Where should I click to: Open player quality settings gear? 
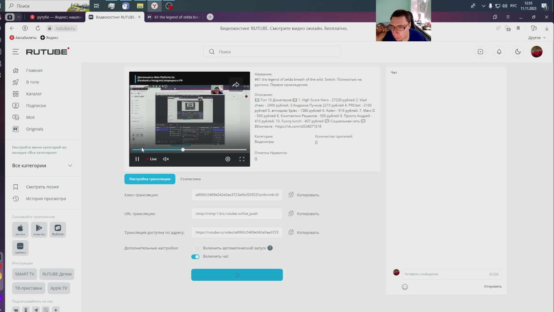228,159
